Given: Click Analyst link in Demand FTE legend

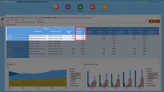Looking at the screenshot, I should 73,69.
